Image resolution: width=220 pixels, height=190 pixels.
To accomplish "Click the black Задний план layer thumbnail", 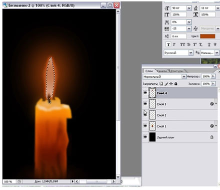I will [x=152, y=137].
